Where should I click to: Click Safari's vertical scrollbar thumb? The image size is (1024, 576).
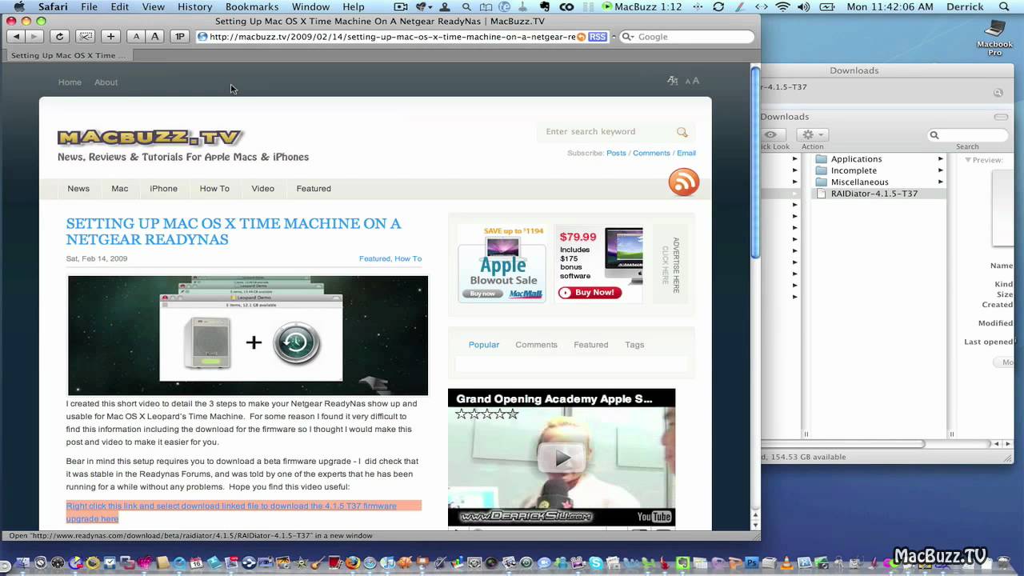click(x=755, y=162)
